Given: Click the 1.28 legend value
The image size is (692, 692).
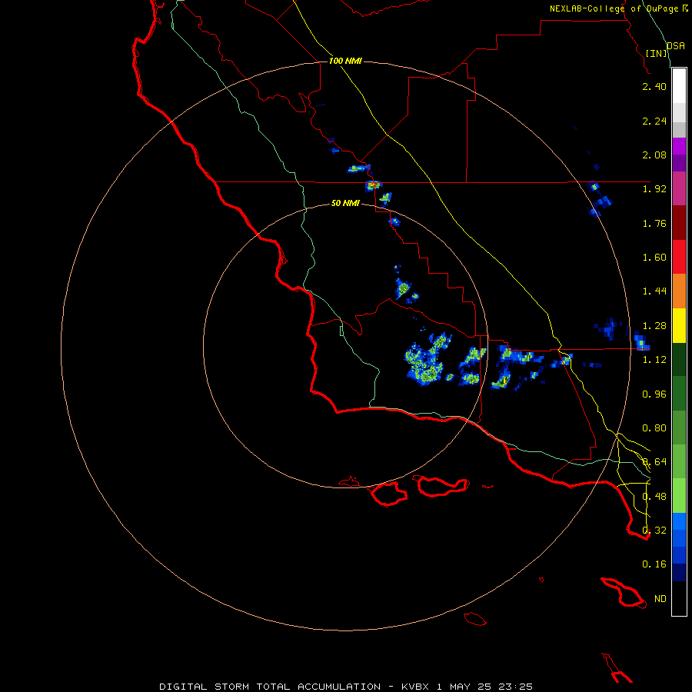Looking at the screenshot, I should click(654, 326).
